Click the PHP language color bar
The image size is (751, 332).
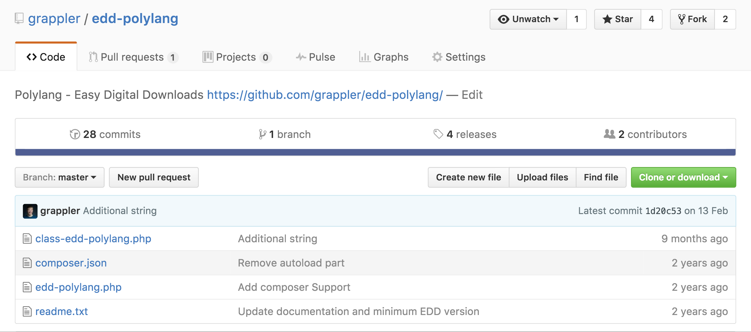tap(375, 152)
